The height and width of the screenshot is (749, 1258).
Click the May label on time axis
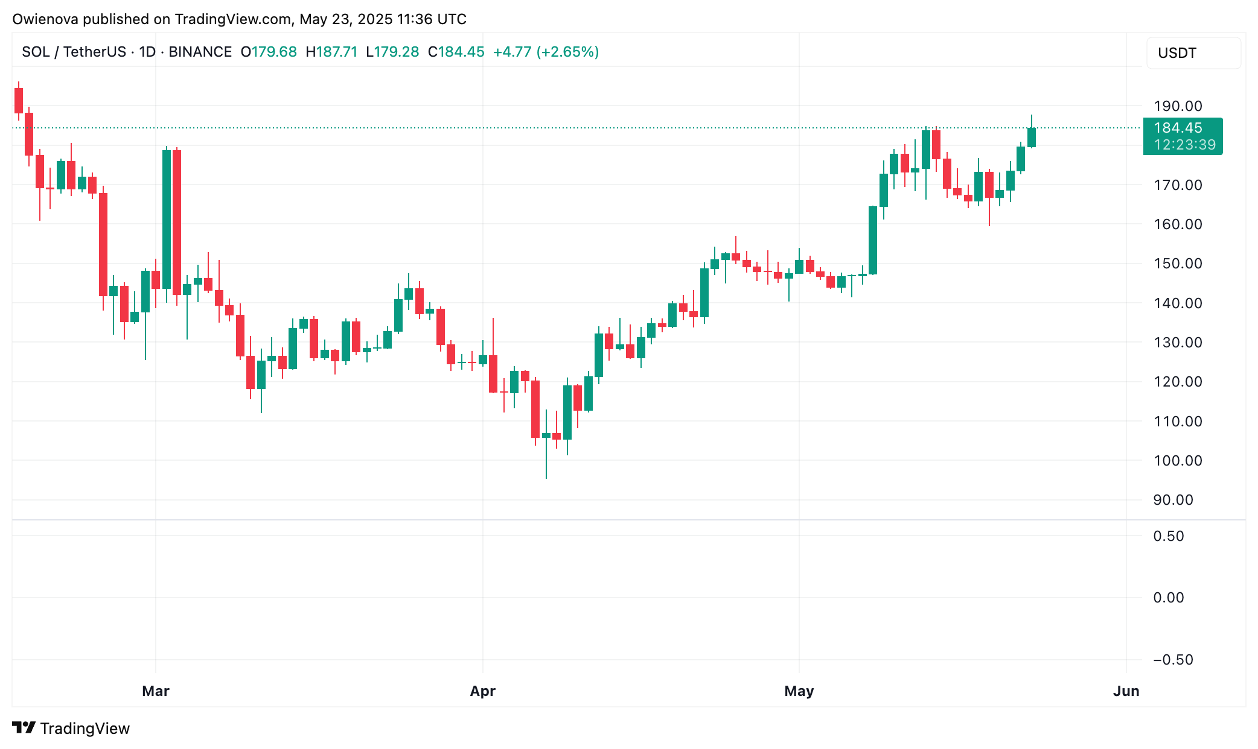click(799, 691)
